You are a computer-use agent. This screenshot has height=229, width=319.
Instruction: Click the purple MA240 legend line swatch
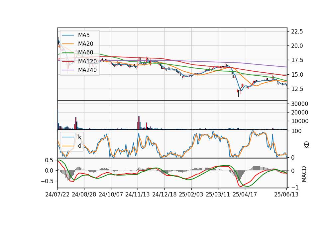click(68, 70)
